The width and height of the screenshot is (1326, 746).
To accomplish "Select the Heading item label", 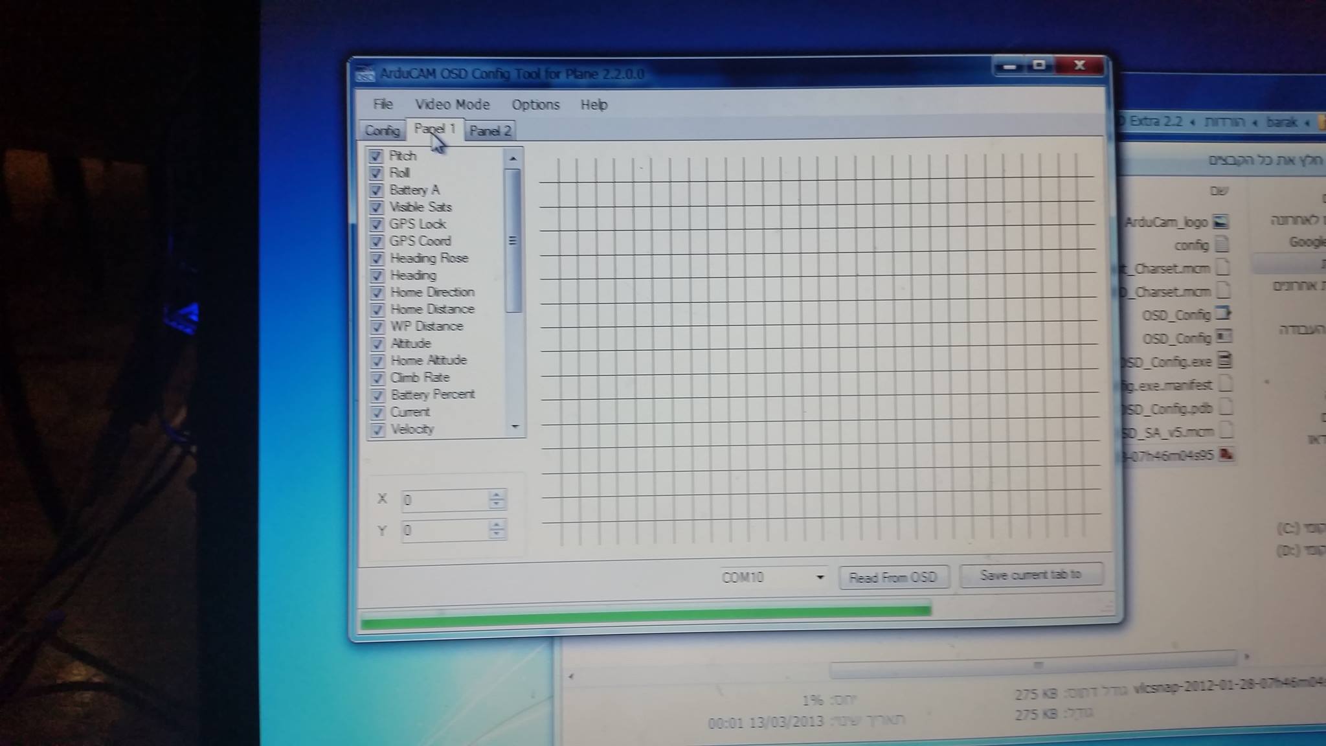I will 413,275.
